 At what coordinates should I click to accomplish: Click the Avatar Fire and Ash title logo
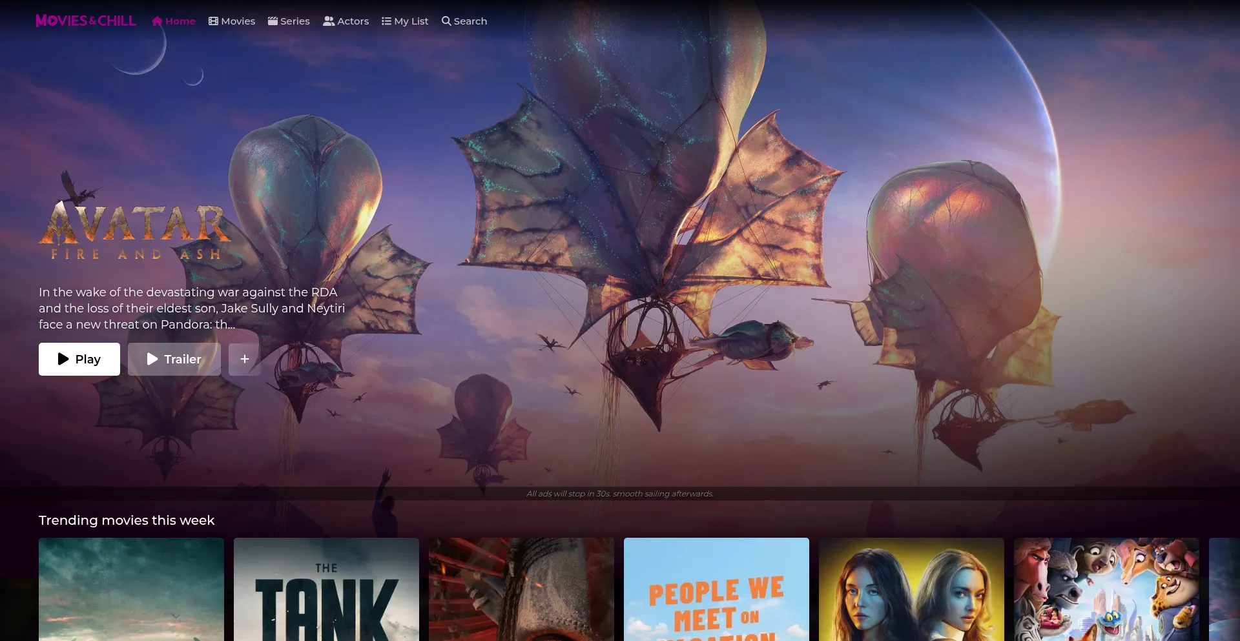tap(135, 216)
